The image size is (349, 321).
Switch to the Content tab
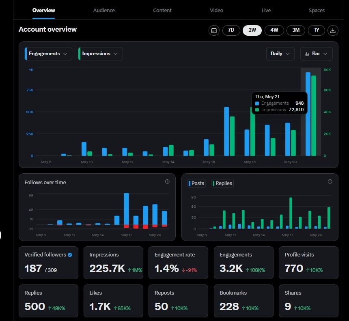click(x=162, y=11)
